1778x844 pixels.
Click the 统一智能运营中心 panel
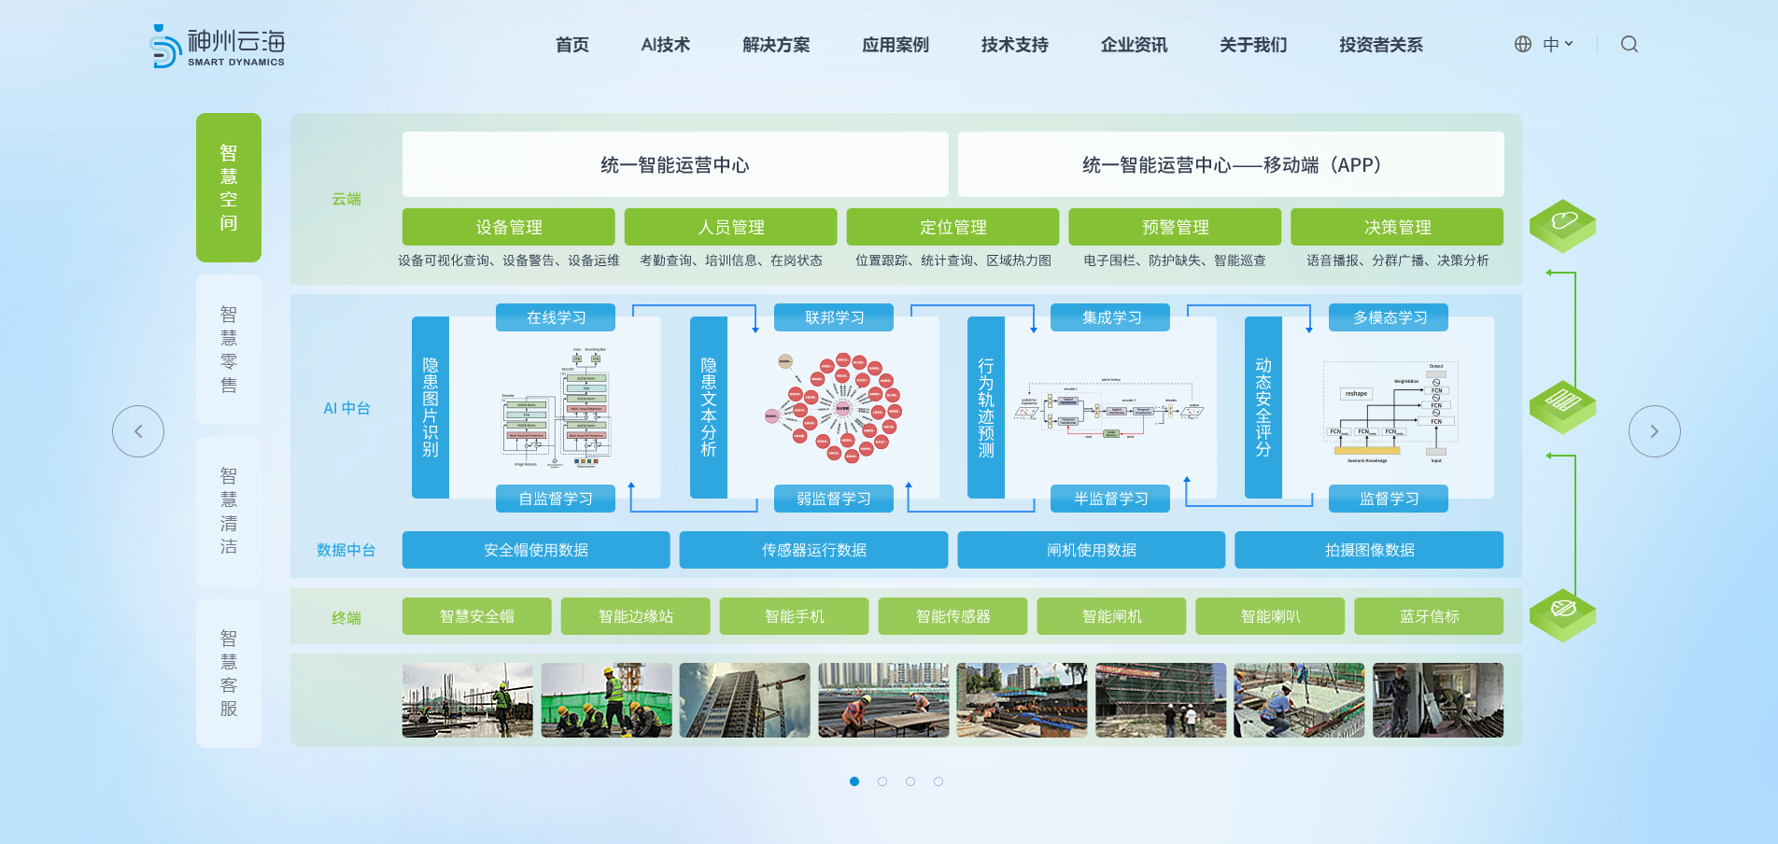(675, 164)
